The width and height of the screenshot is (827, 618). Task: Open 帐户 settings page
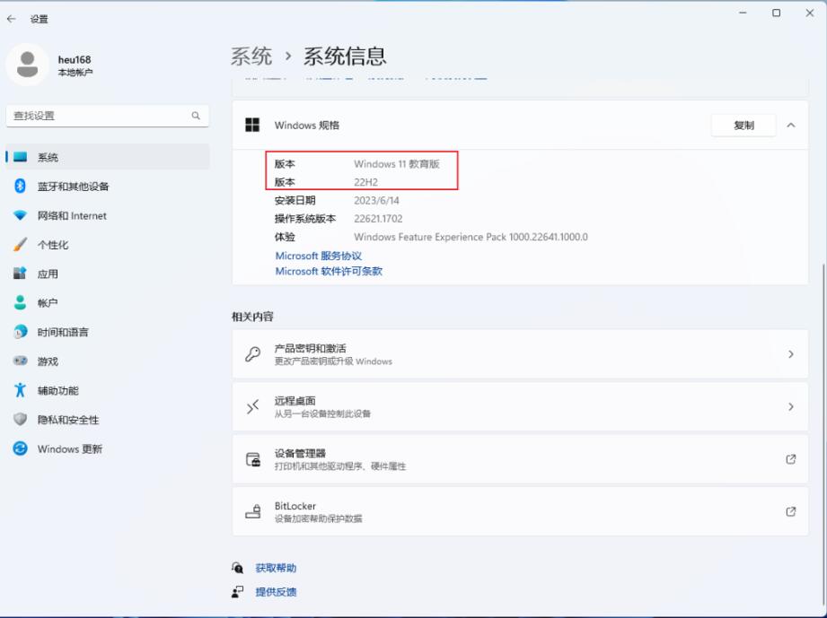(108, 302)
